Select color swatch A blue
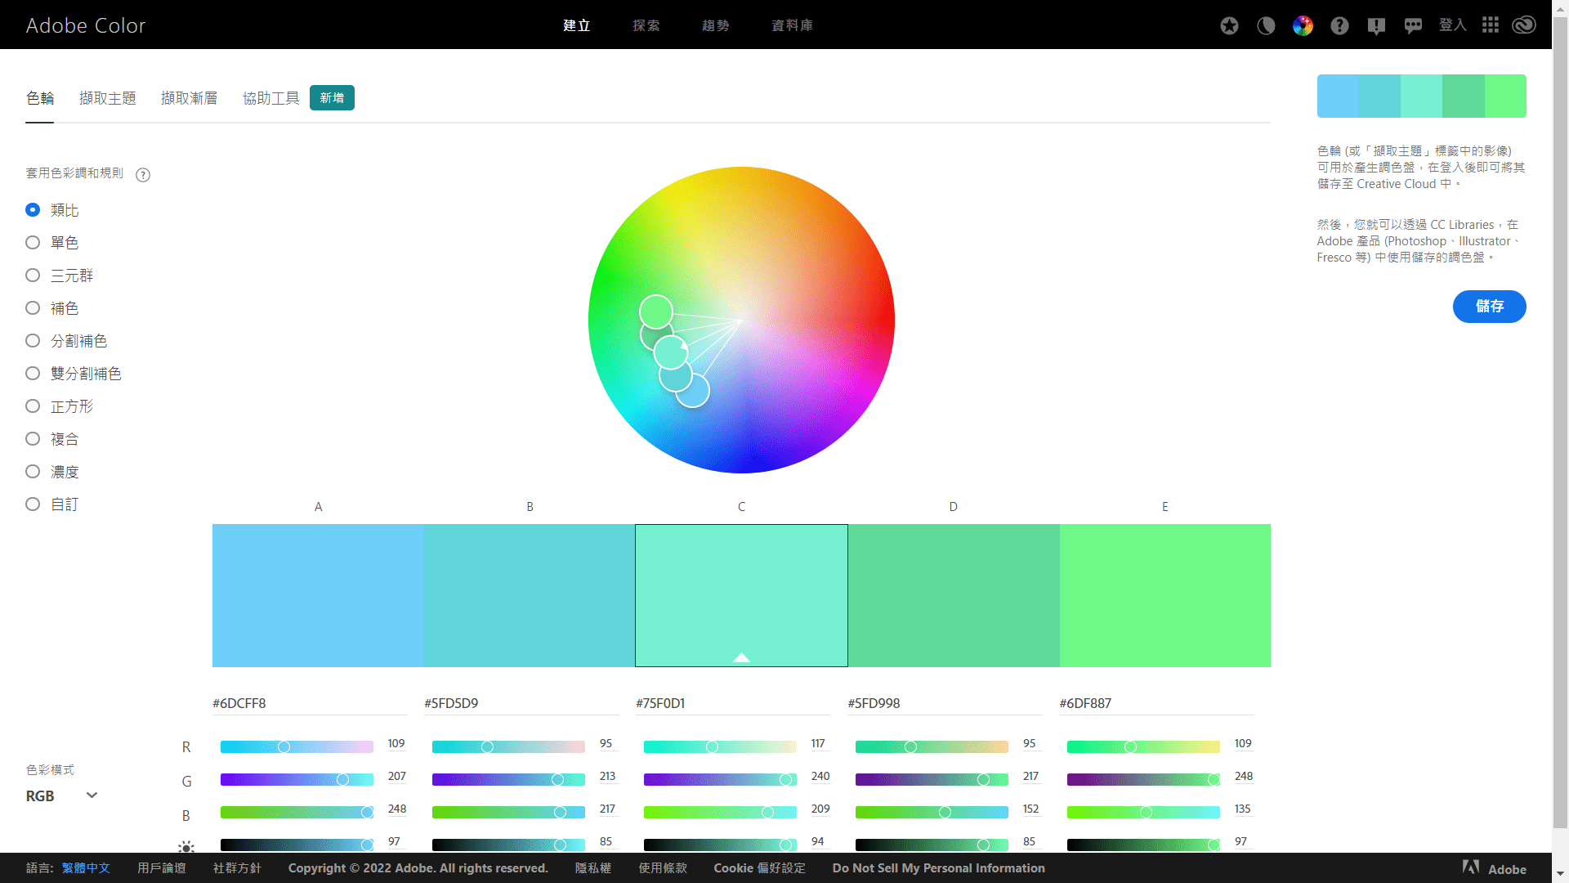The image size is (1569, 883). pyautogui.click(x=318, y=595)
